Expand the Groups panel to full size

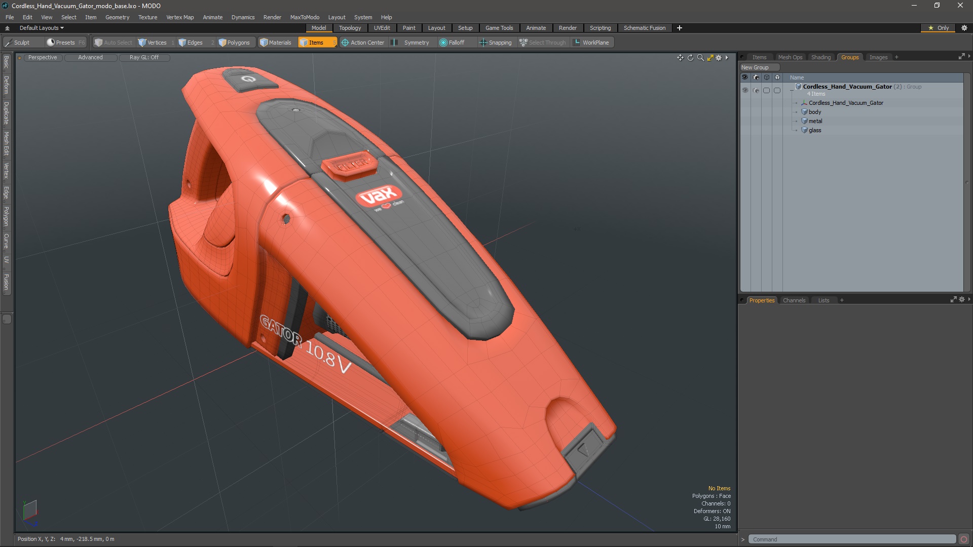(961, 57)
